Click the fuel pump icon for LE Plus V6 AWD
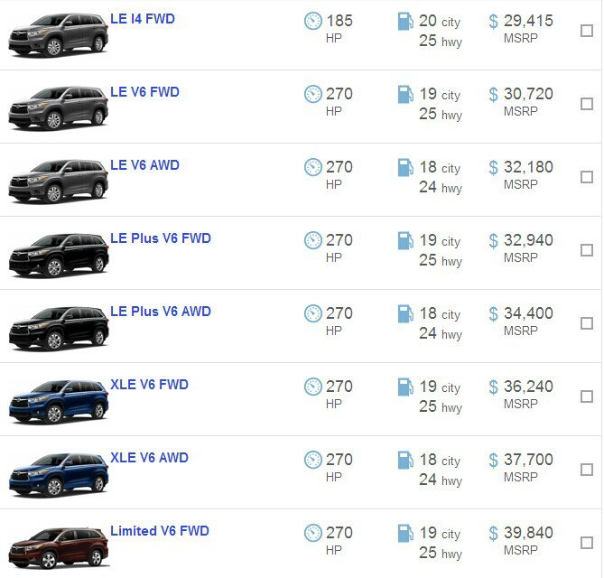 [405, 313]
